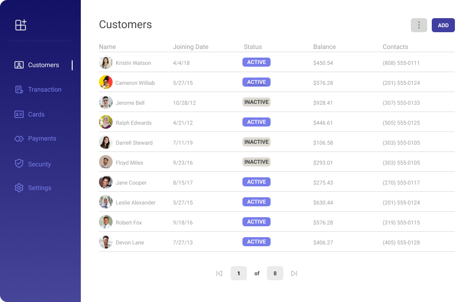Click Jerome Bell's INACTIVE status badge
This screenshot has height=302, width=469.
click(257, 102)
